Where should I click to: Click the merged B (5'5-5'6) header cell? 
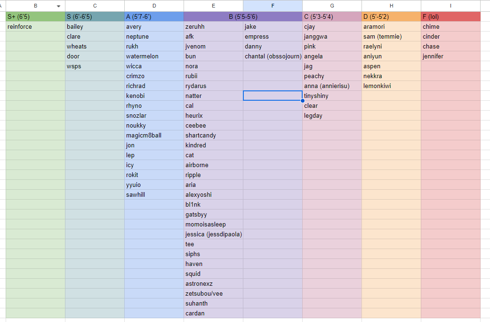[x=243, y=16]
